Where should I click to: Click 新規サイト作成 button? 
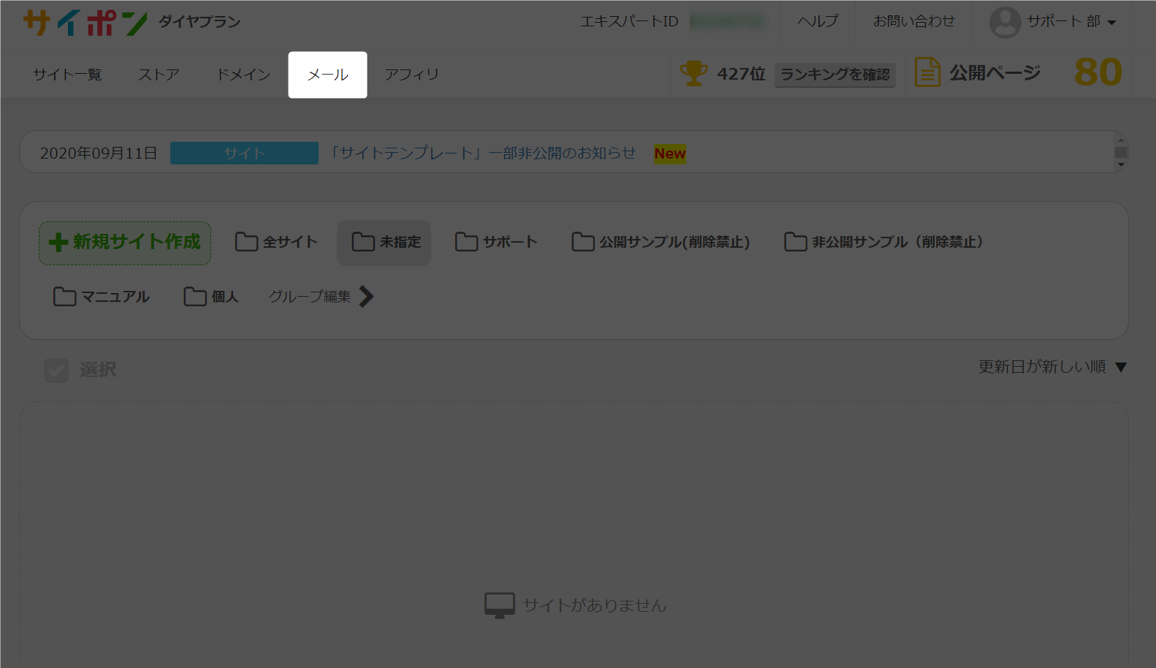pyautogui.click(x=125, y=243)
